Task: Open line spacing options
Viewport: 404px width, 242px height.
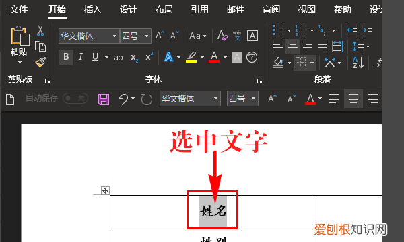Action: point(358,46)
